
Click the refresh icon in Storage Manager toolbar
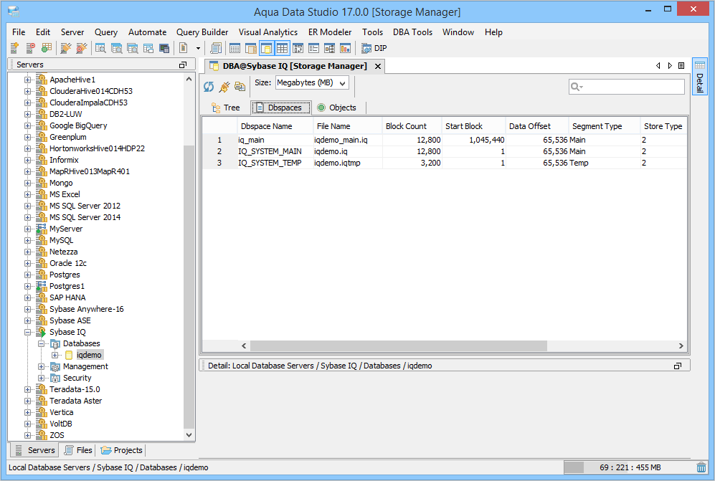209,87
